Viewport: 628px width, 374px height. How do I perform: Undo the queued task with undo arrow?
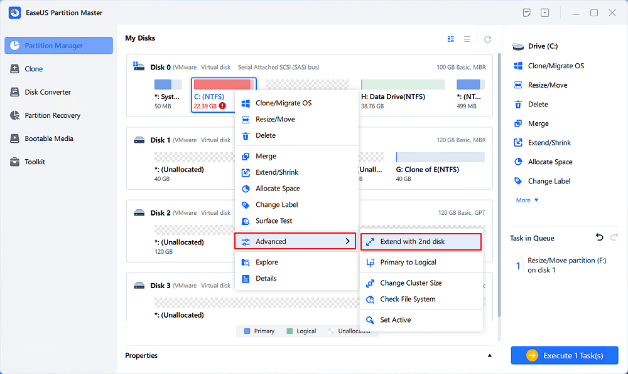598,238
